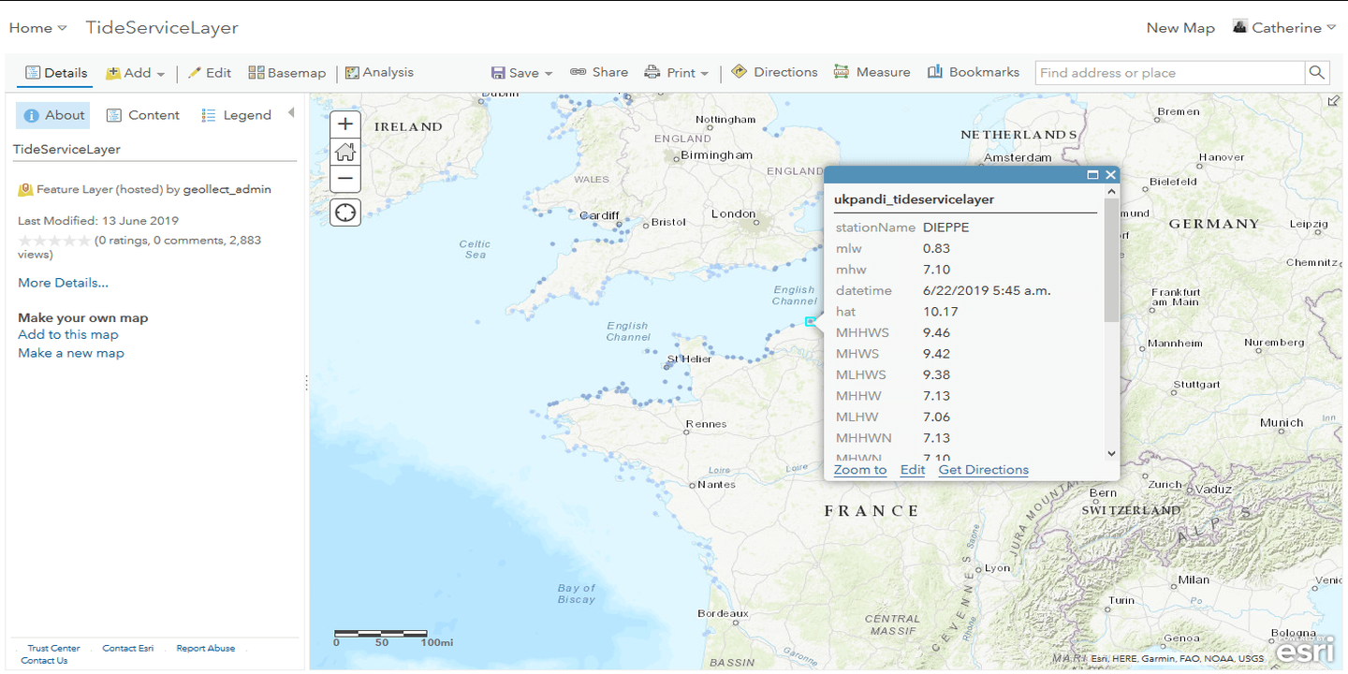The image size is (1348, 674).
Task: Open the Bookmarks list
Action: coord(974,72)
